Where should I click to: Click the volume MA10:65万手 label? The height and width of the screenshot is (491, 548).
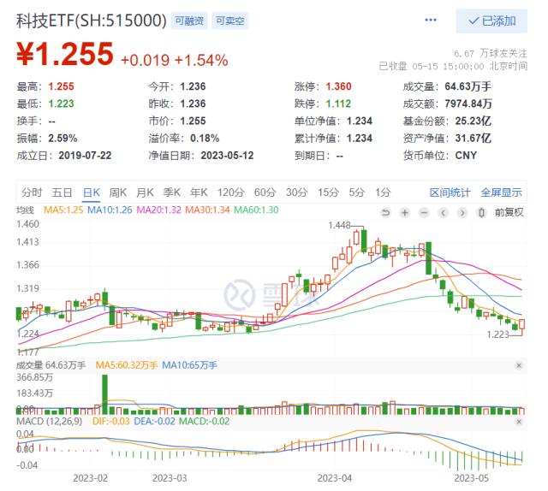coord(189,365)
